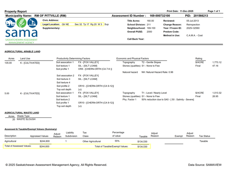Select the Agricultural Arable Land section heading
This screenshot has width=229, height=177.
click(x=22, y=52)
